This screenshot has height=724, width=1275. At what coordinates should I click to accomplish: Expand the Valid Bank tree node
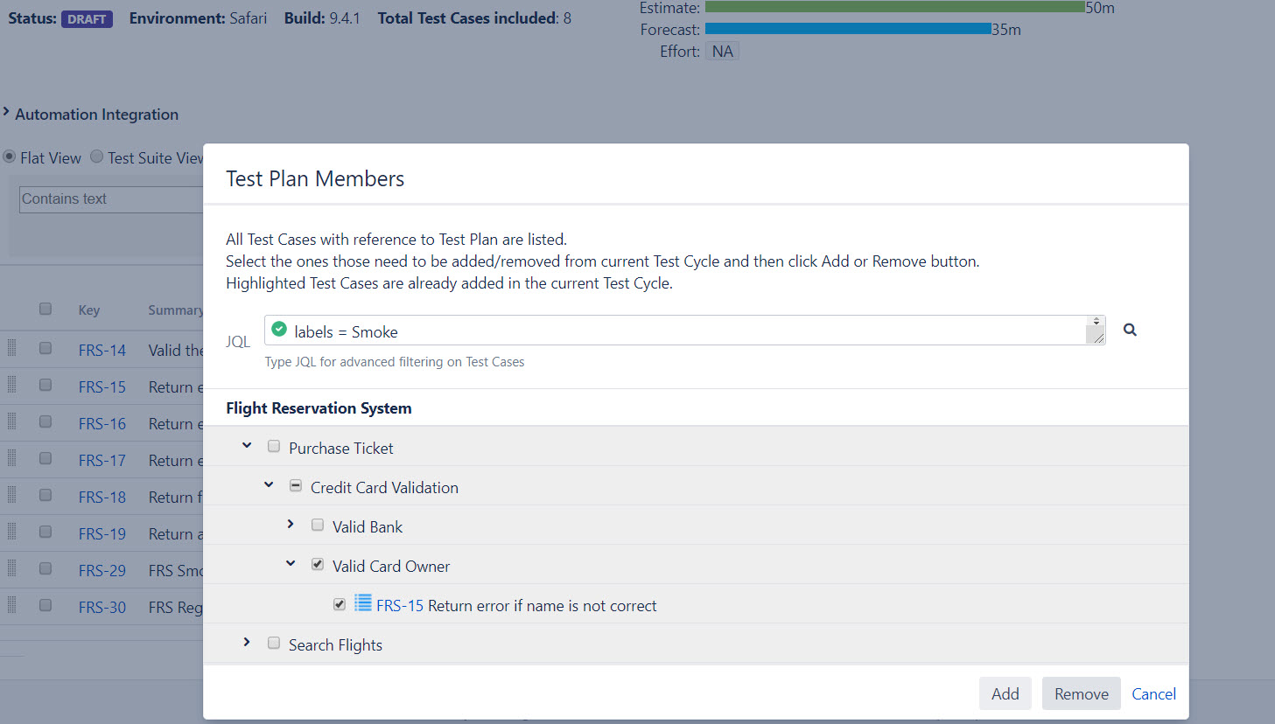tap(291, 524)
